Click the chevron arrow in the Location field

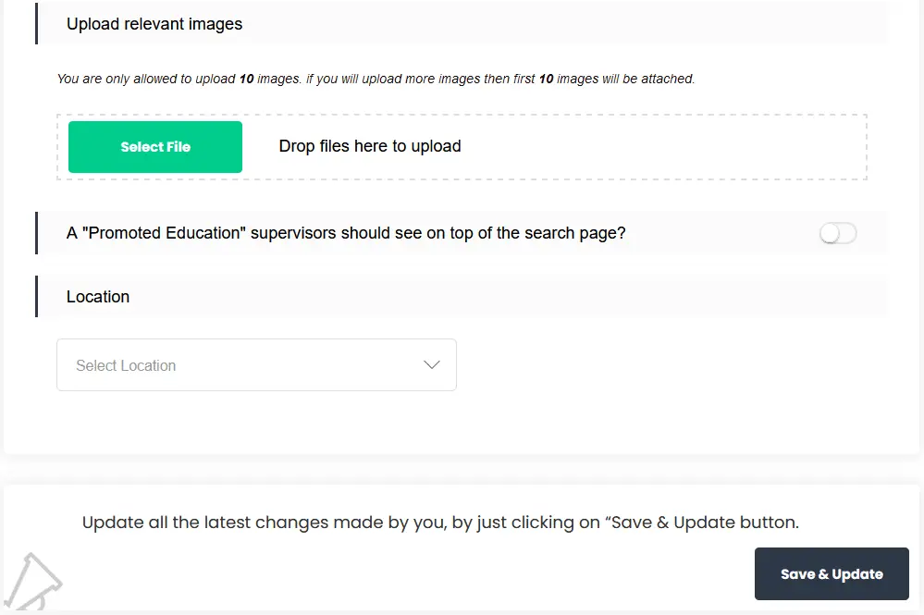(432, 365)
